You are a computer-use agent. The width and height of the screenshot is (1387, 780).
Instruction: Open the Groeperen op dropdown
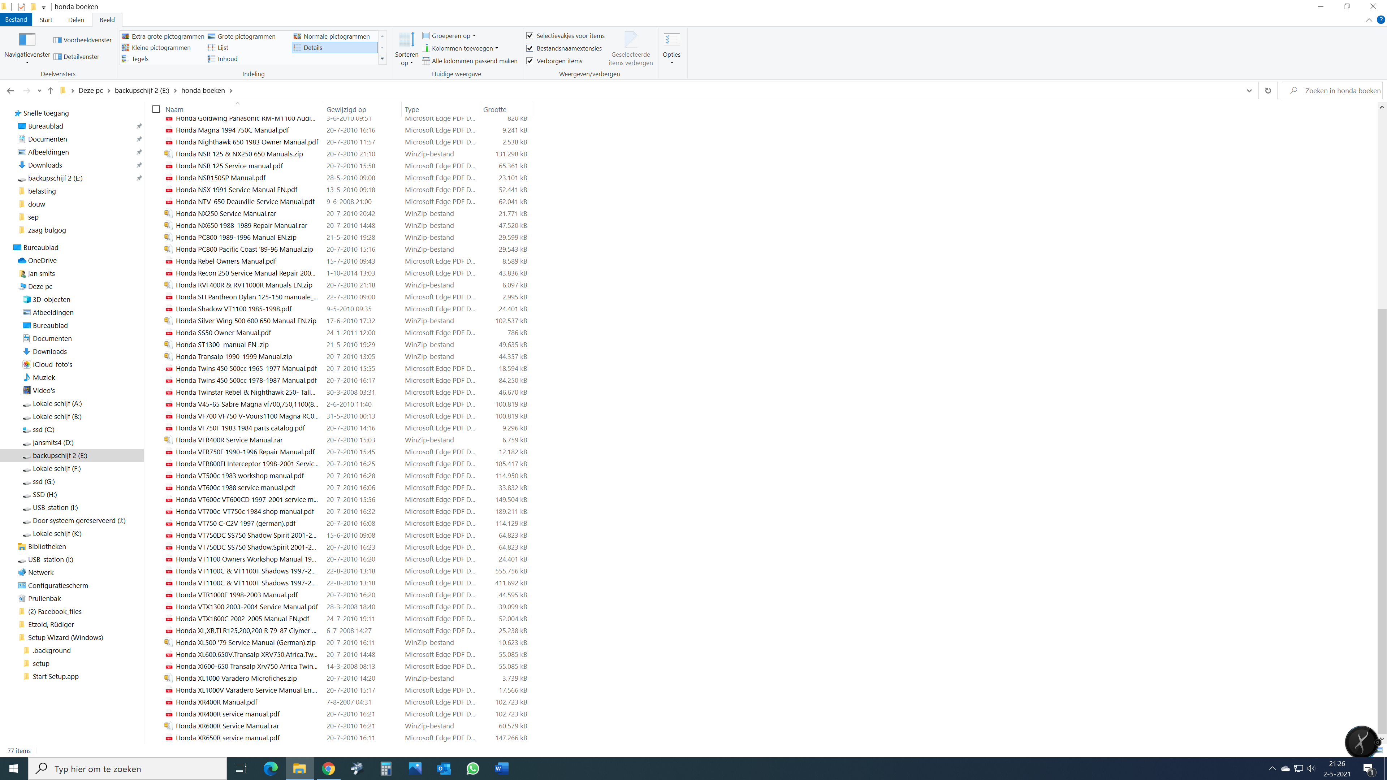click(x=449, y=35)
